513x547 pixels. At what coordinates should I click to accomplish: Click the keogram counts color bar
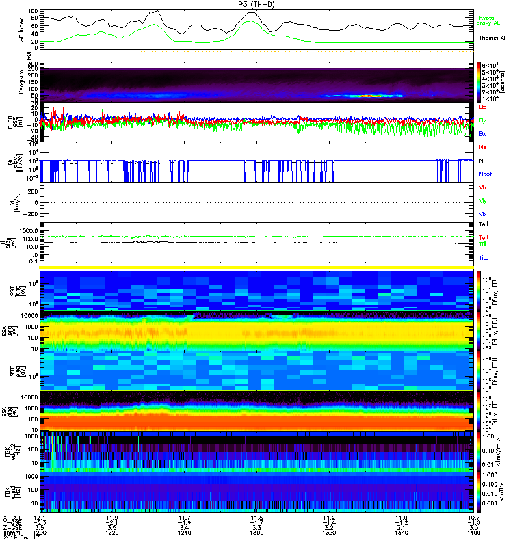[479, 82]
